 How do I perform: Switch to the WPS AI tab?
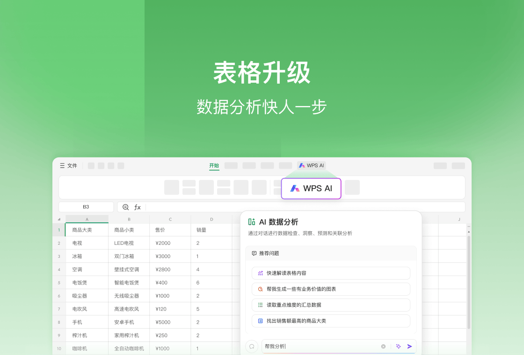coord(311,165)
